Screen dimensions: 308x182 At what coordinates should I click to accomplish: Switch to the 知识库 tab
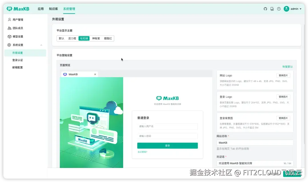tap(53, 9)
